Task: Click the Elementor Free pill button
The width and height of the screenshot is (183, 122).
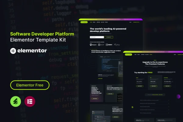Action: (x=30, y=85)
